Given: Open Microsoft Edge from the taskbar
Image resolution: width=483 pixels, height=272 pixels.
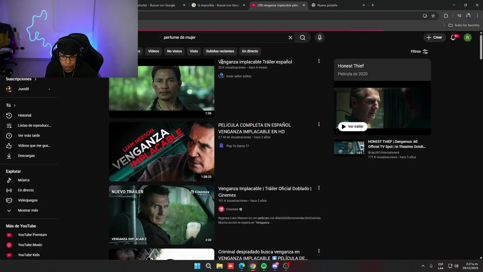Looking at the screenshot, I should 241,266.
